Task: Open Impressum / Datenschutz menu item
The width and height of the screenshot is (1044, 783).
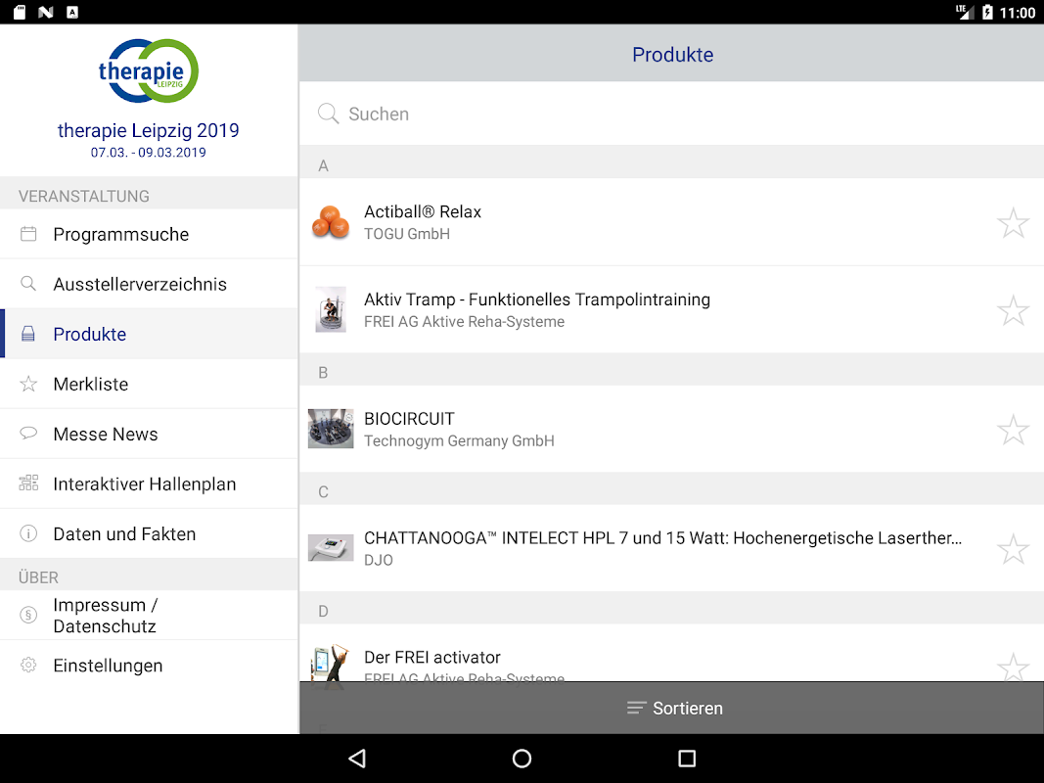Action: (149, 615)
